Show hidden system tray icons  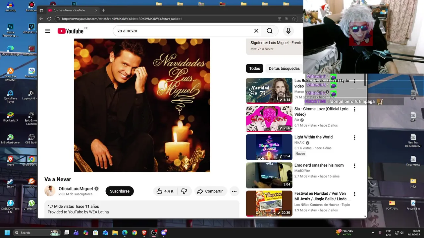tap(373, 233)
